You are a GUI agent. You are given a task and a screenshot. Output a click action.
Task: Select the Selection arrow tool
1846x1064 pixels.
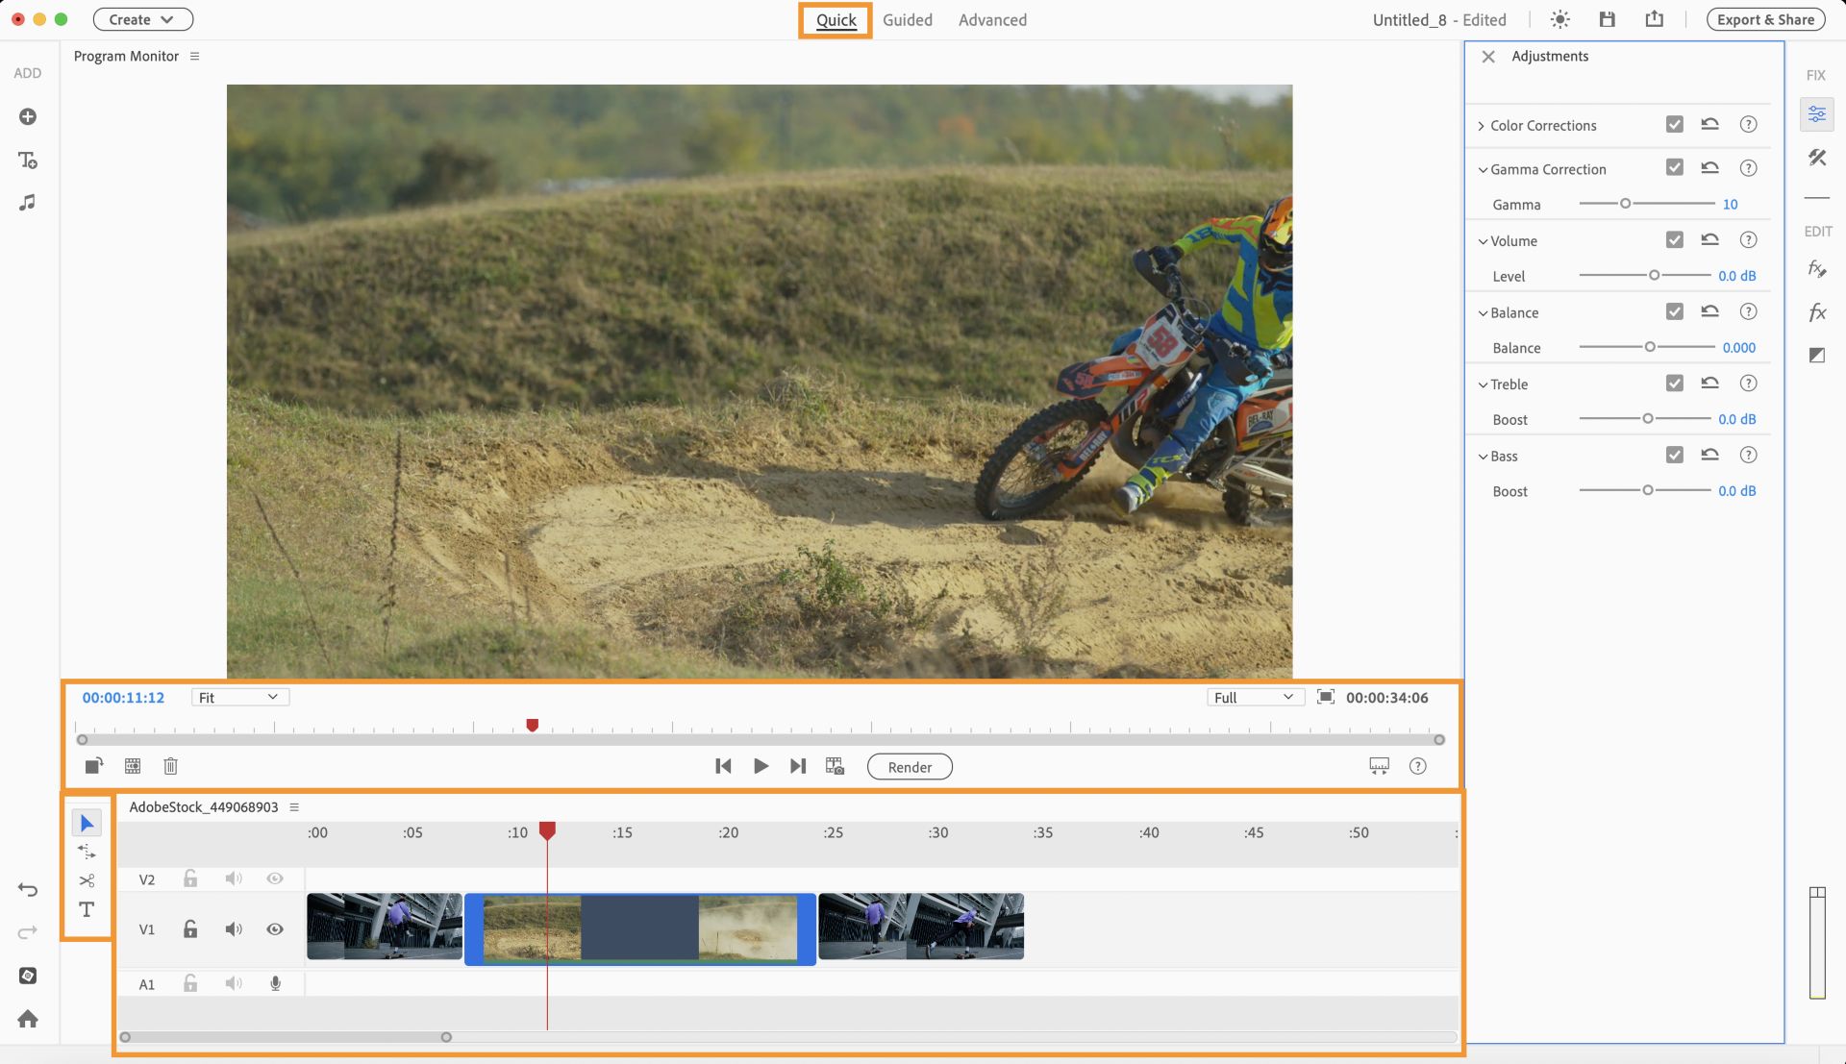pos(87,823)
